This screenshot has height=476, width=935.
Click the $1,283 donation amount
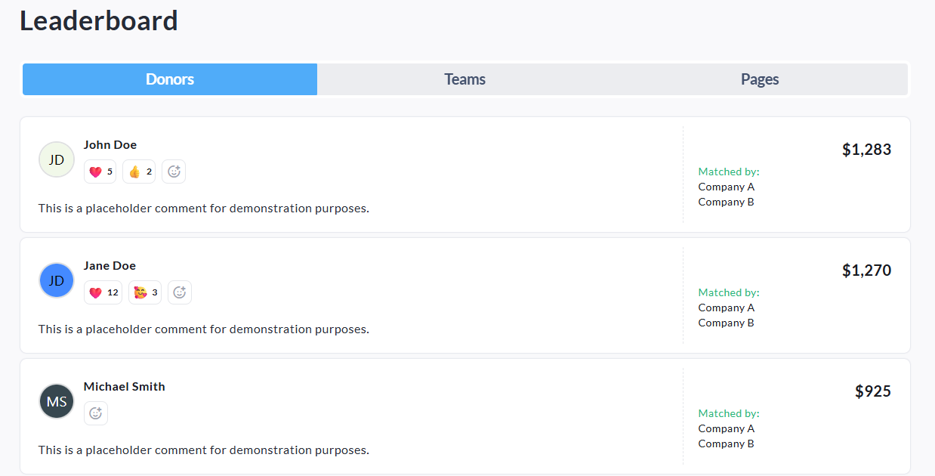click(866, 150)
